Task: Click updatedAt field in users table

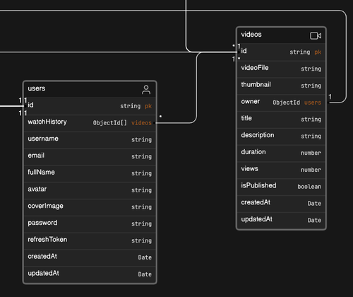Action: point(90,274)
